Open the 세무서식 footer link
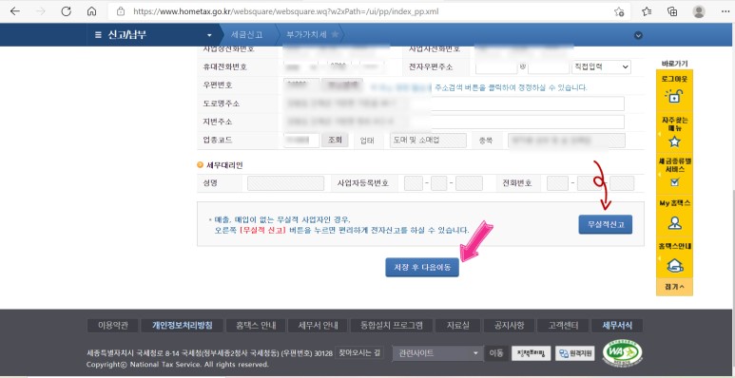Viewport: 735px width, 378px height. click(617, 325)
